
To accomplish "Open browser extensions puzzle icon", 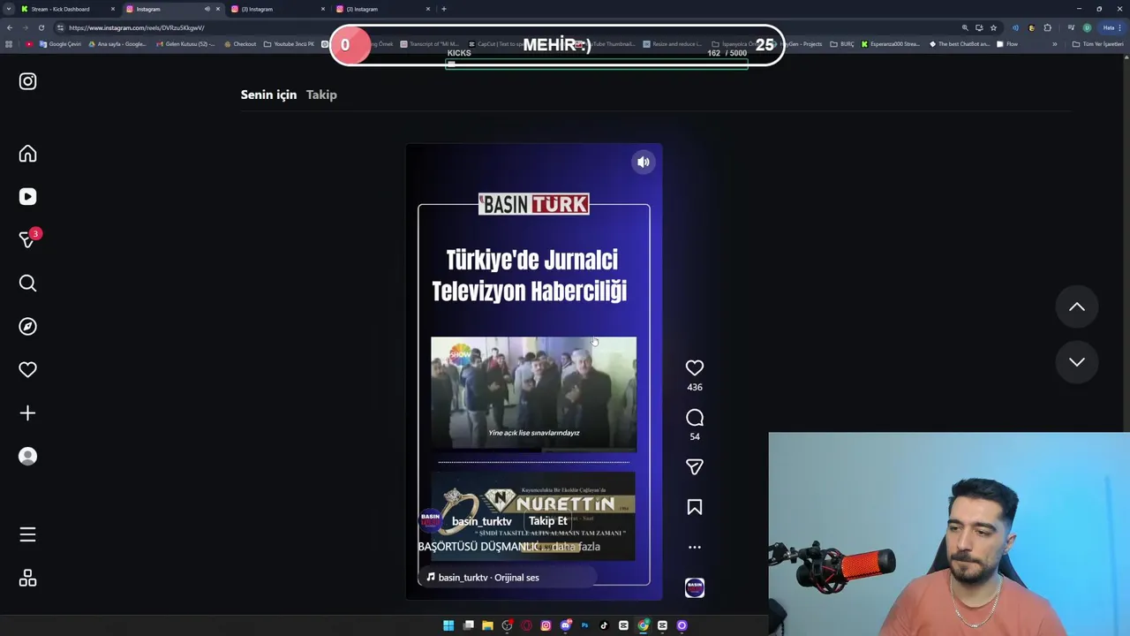I will pos(1048,27).
